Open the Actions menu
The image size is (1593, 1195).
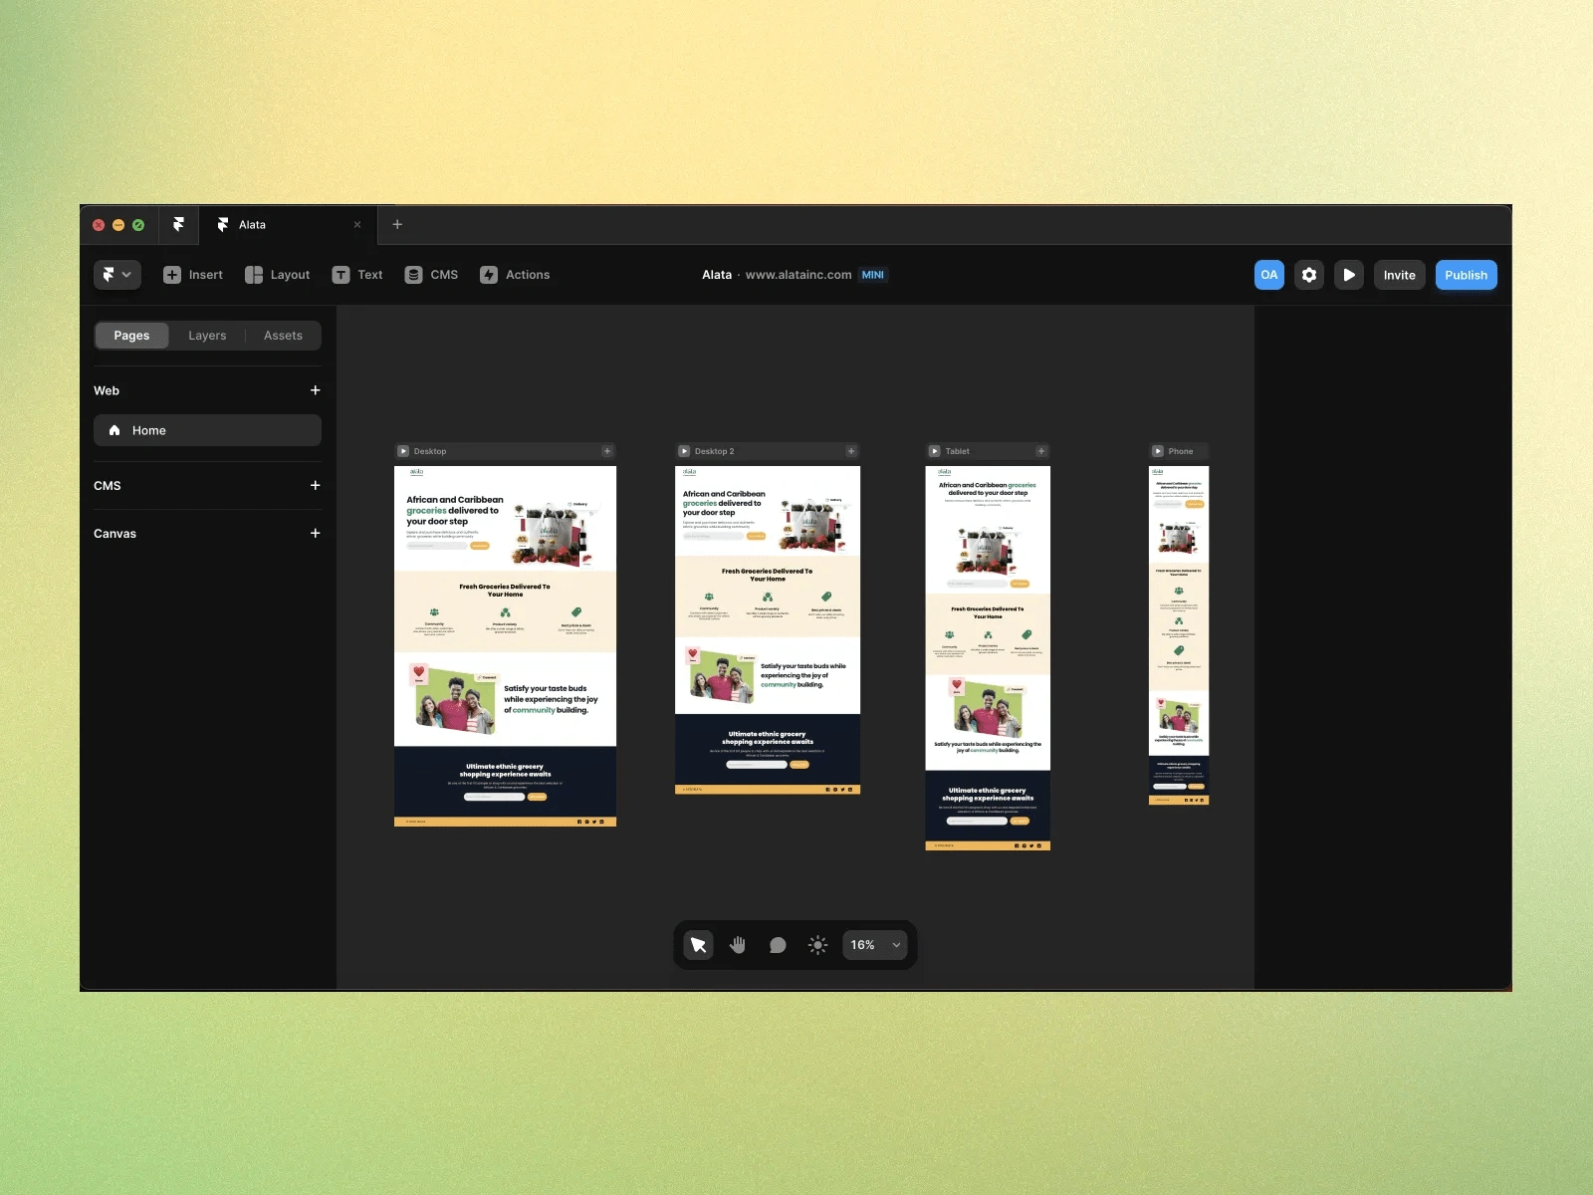pyautogui.click(x=515, y=275)
